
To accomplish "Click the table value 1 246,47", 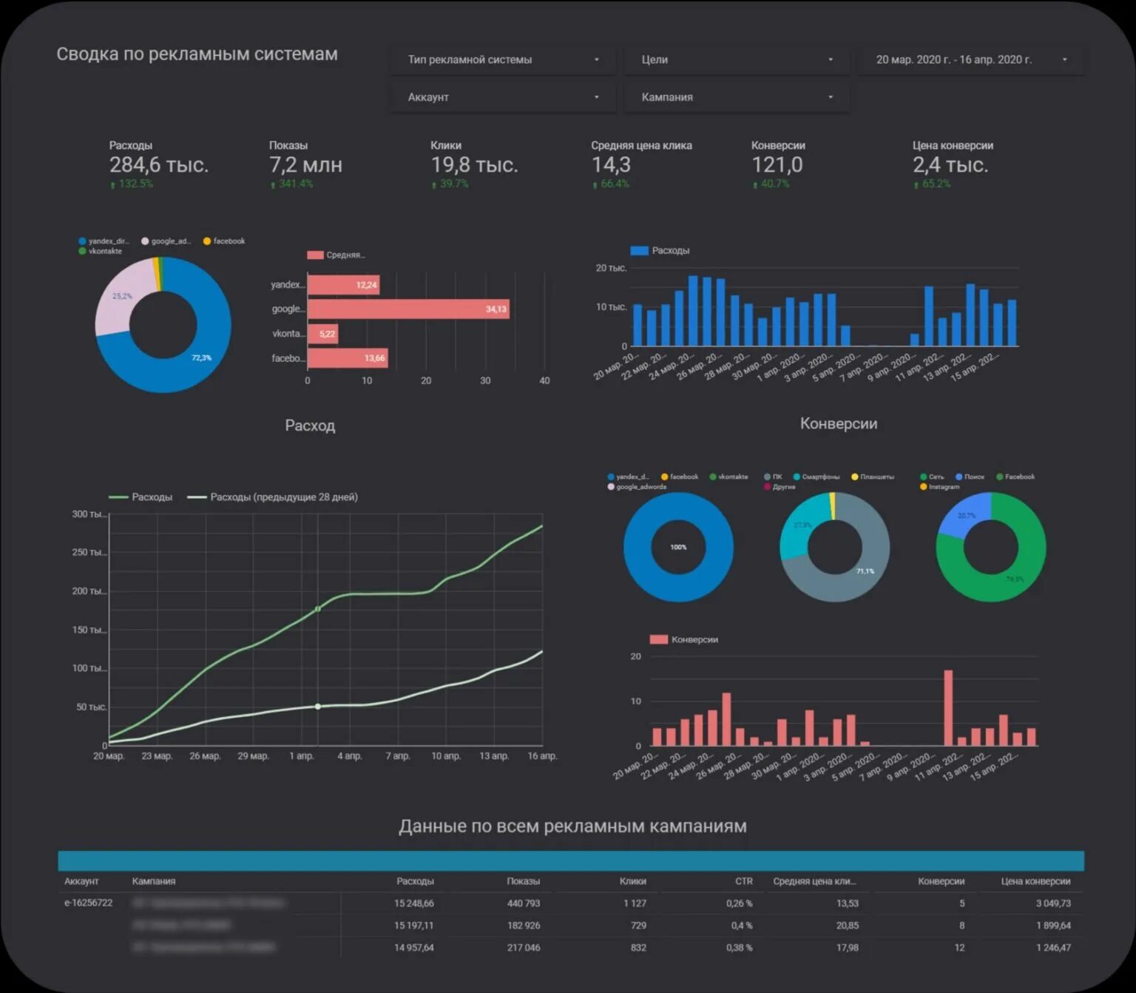I will (1053, 947).
